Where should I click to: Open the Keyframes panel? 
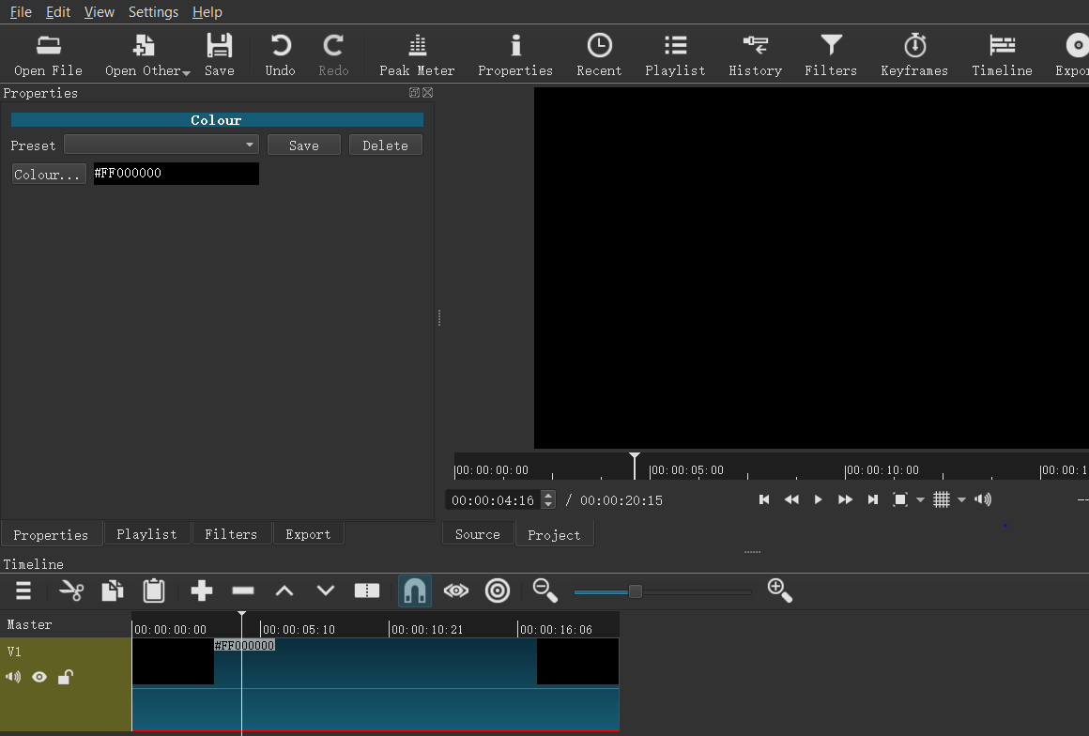(x=913, y=55)
